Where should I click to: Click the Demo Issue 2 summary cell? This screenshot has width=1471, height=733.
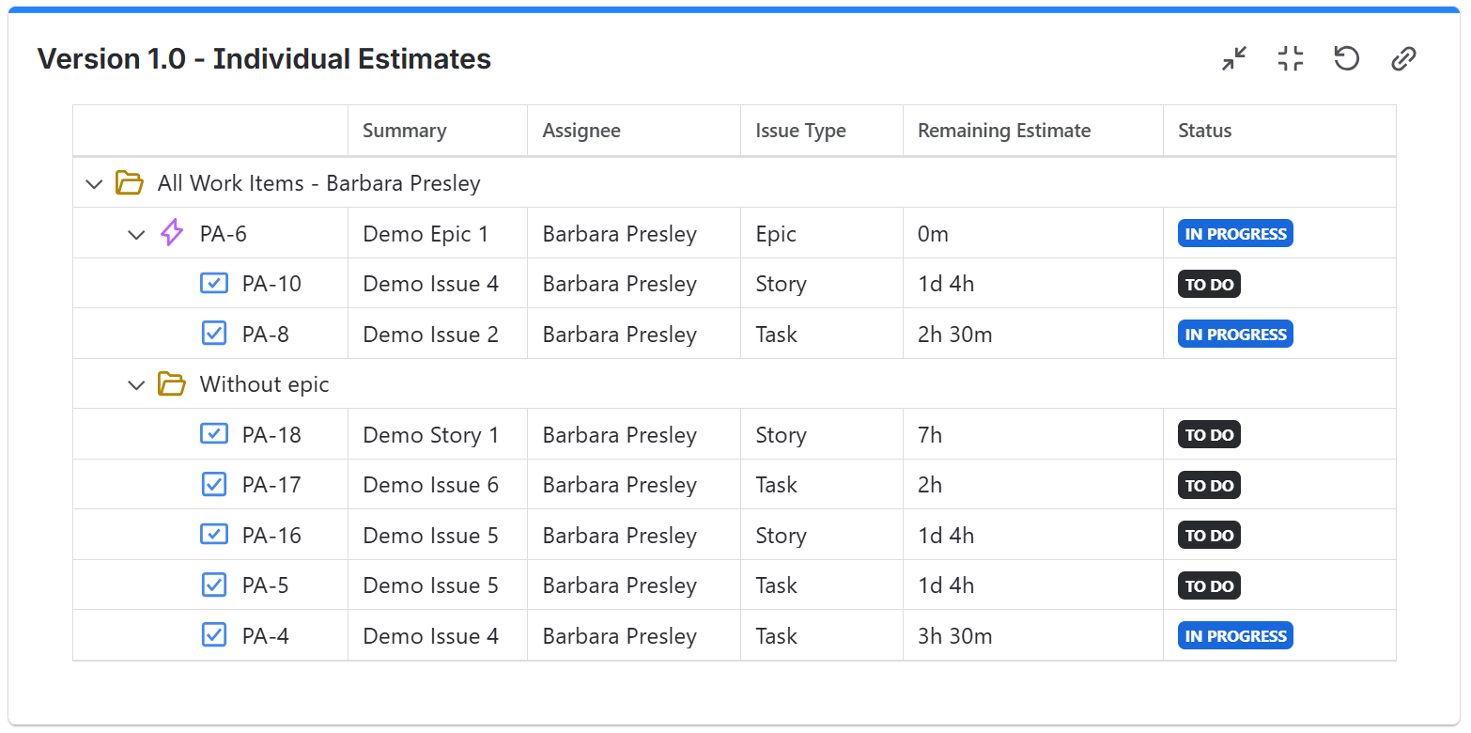[x=438, y=335]
